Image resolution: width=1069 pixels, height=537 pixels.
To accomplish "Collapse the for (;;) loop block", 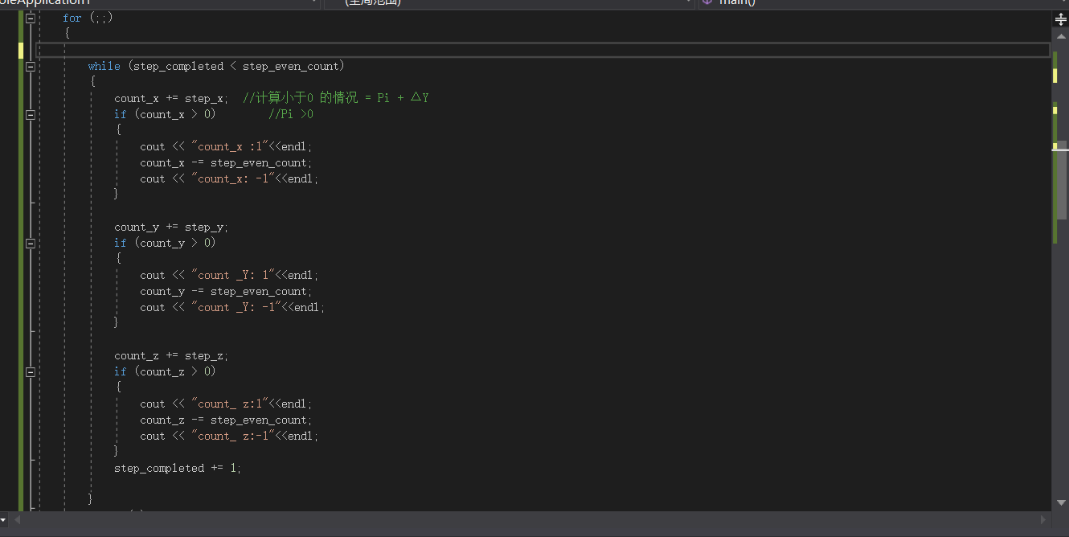I will [31, 18].
